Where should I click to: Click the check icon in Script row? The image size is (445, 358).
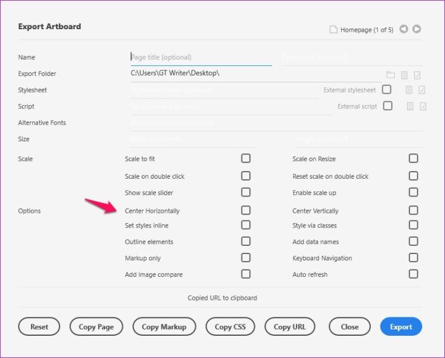(423, 106)
